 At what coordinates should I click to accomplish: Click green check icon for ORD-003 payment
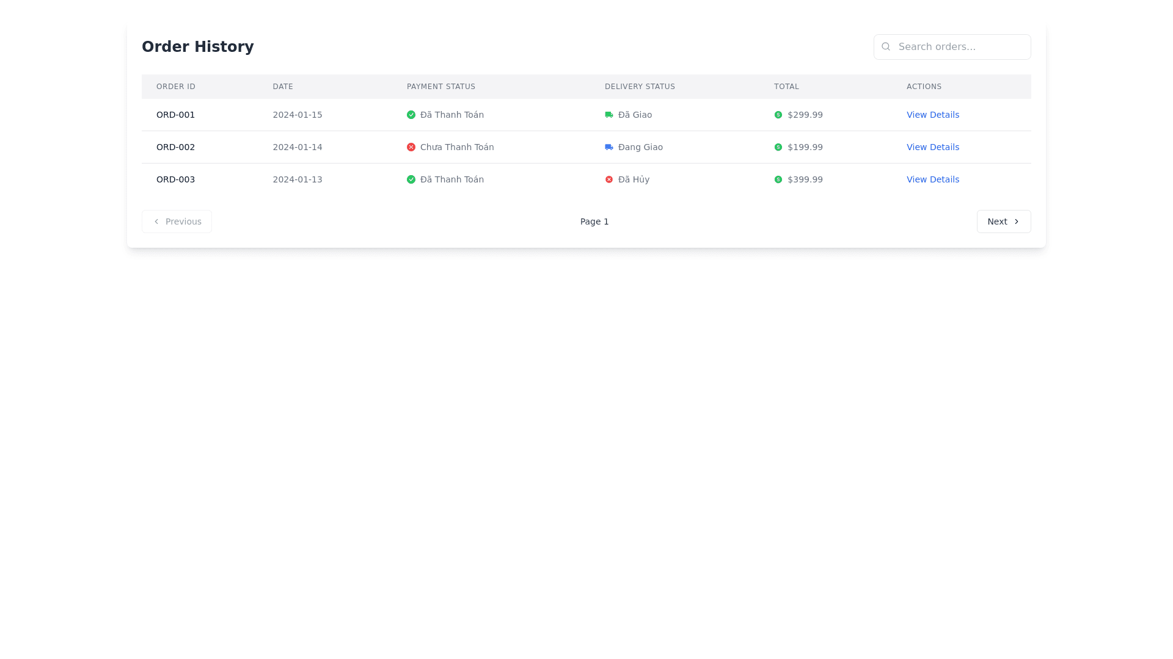tap(411, 179)
